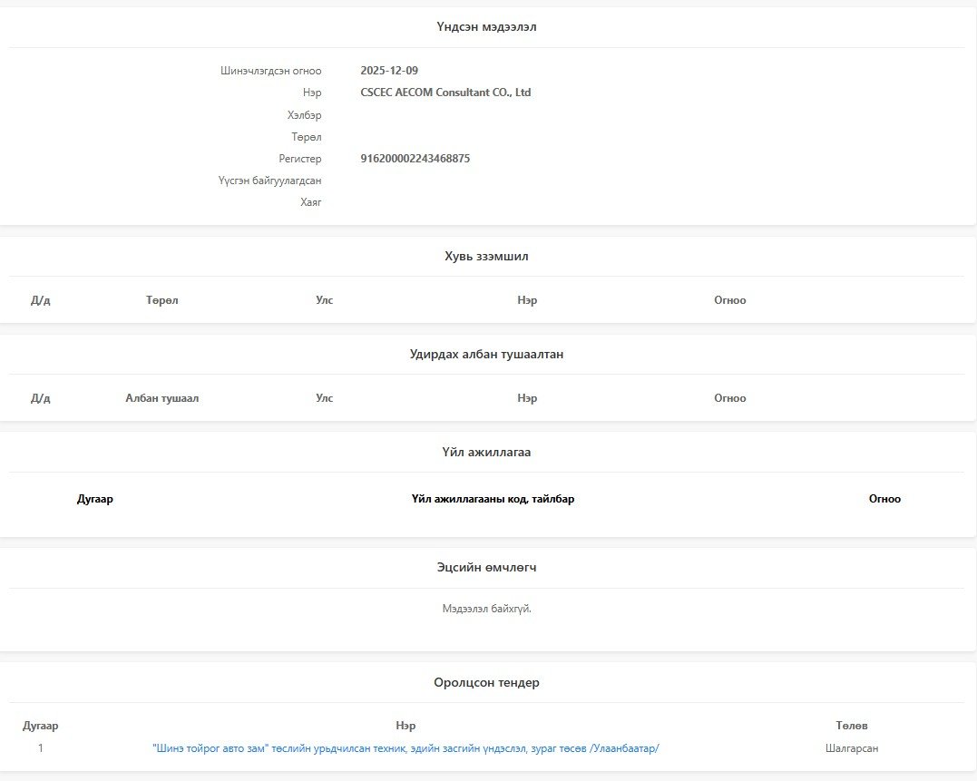
Task: Click the Мэдээлэл байхгүй text
Action: click(486, 609)
